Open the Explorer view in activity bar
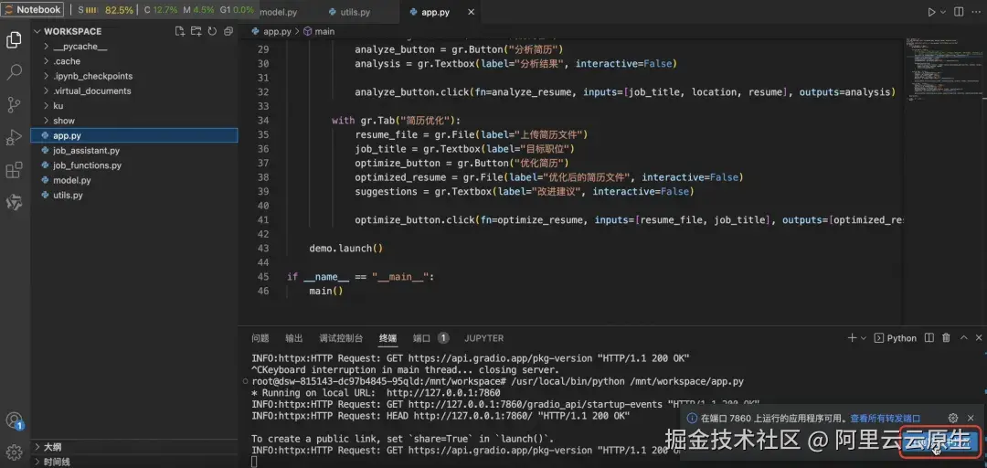Viewport: 987px width, 468px height. (x=14, y=40)
